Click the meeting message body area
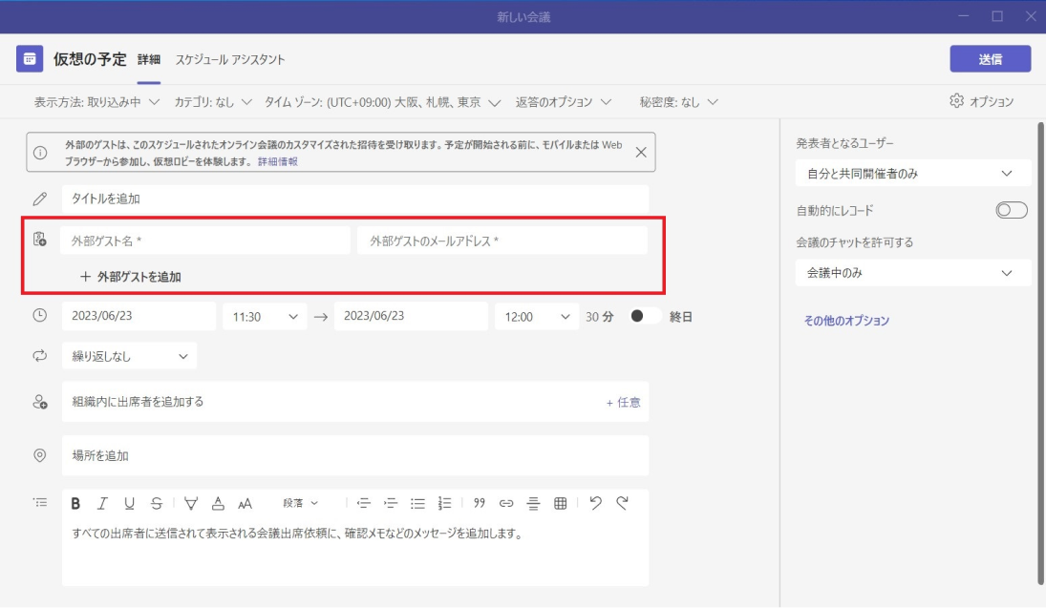Screen dimensions: 1046x608 (355, 552)
